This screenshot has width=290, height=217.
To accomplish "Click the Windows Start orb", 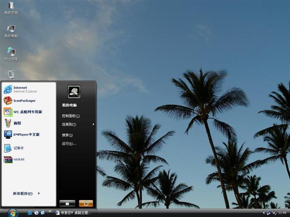I will [x=13, y=213].
